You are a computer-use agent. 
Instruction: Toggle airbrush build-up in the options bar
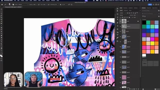coord(49,4)
